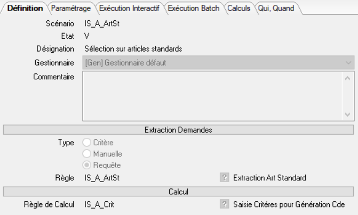Open the Gestionnaire dropdown arrow
This screenshot has width=358, height=215.
349,63
